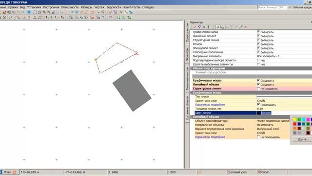
Task: Click the Поиск: Команда search field
Action: pyautogui.click(x=272, y=7)
